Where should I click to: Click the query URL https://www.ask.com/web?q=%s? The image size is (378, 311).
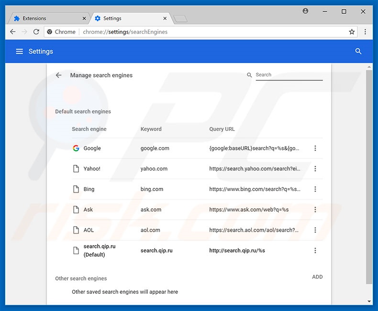(249, 210)
